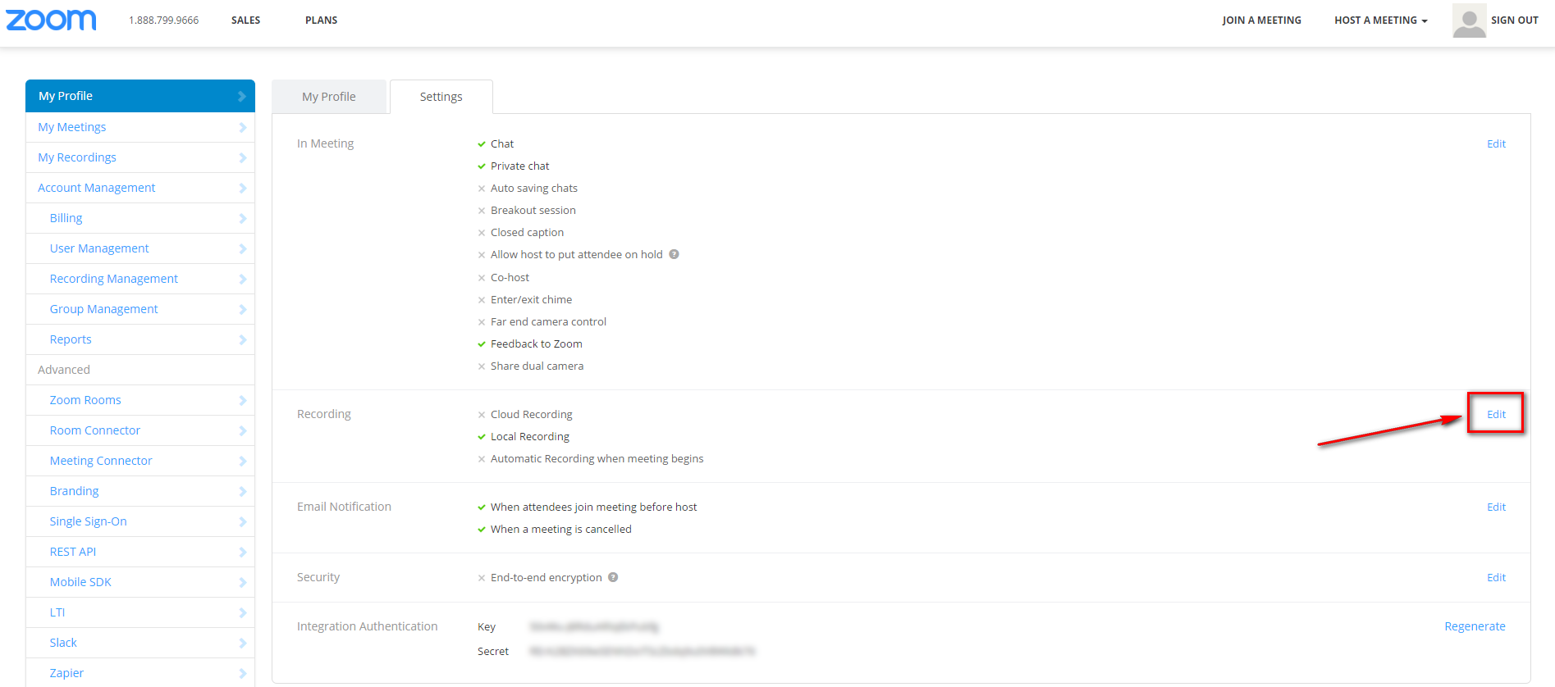Switch to the My Profile tab
Screen dimensions: 1555x687
pos(329,97)
